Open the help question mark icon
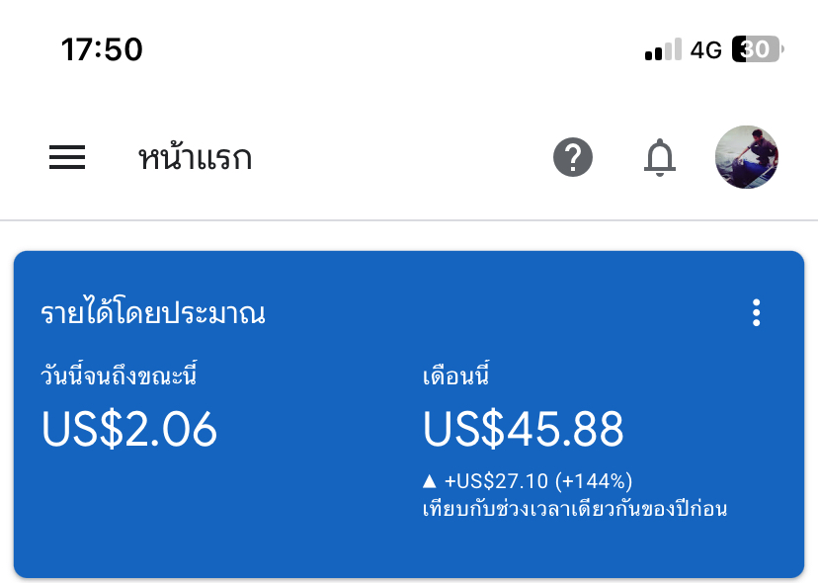The height and width of the screenshot is (583, 818). 573,157
